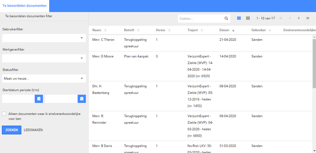The image size is (316, 153).
Task: Switch to small grid view icon
Action: tap(248, 18)
